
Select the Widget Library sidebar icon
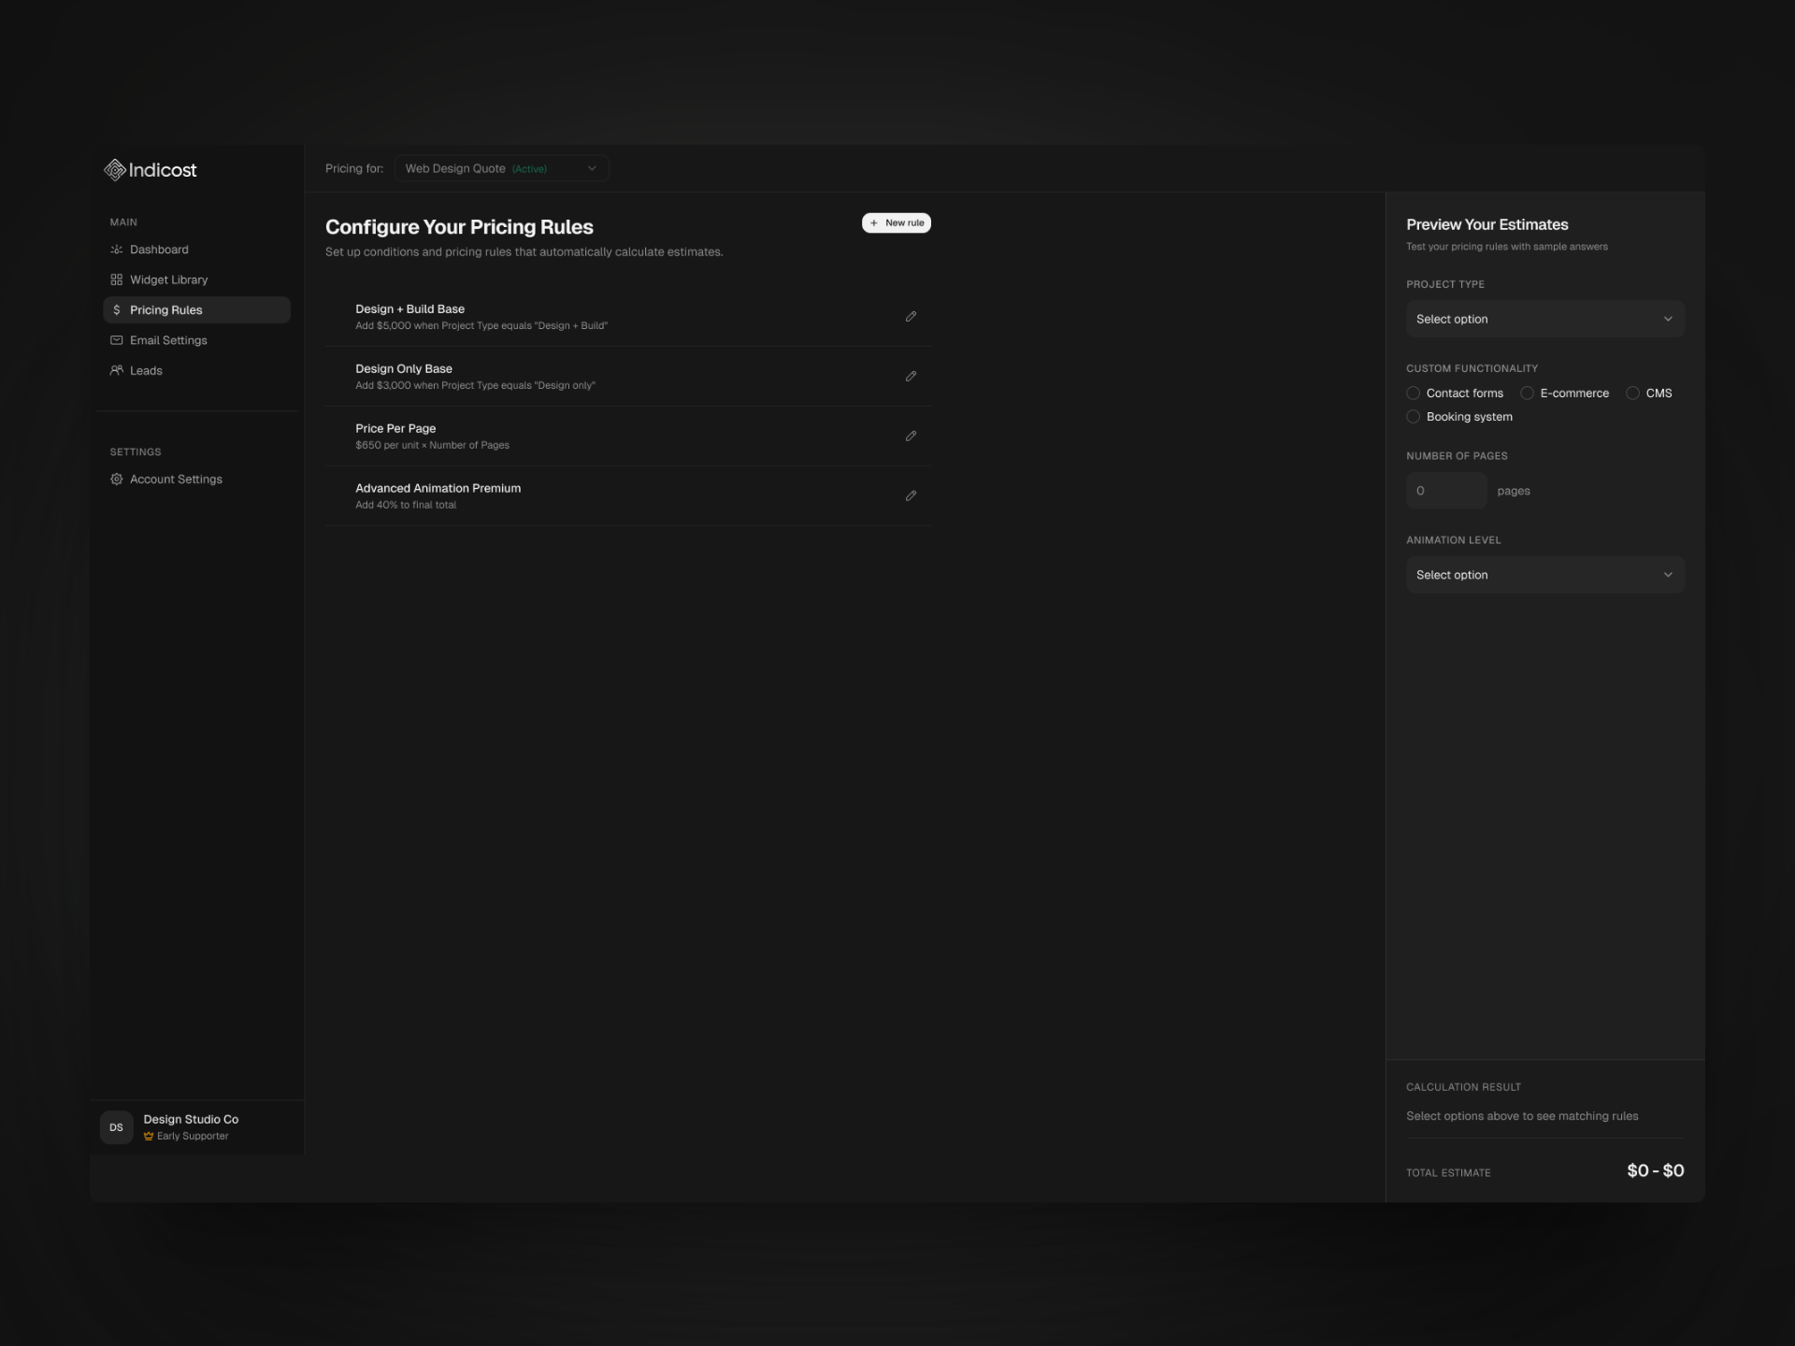(x=116, y=279)
